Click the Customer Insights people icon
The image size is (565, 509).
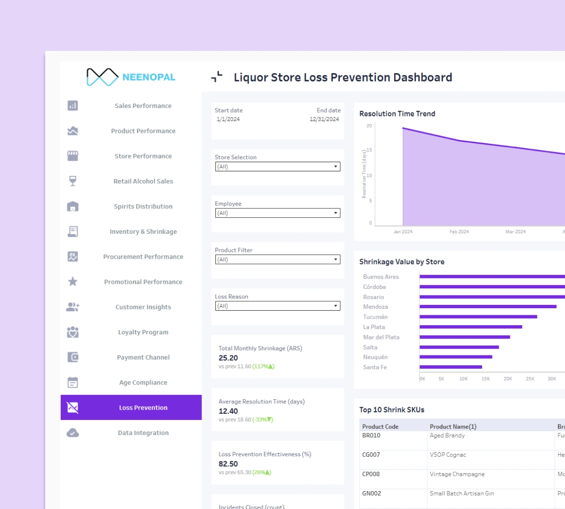[x=73, y=307]
